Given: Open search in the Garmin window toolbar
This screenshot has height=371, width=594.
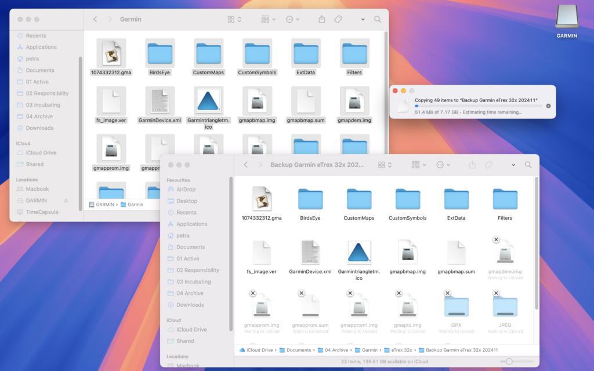Looking at the screenshot, I should [x=377, y=19].
